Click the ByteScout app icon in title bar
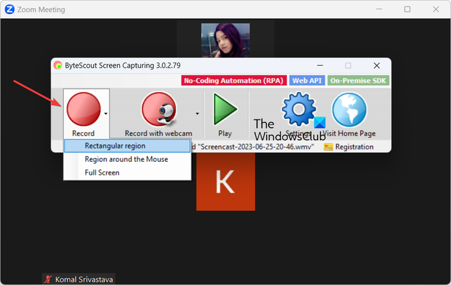The width and height of the screenshot is (451, 285). (x=58, y=66)
